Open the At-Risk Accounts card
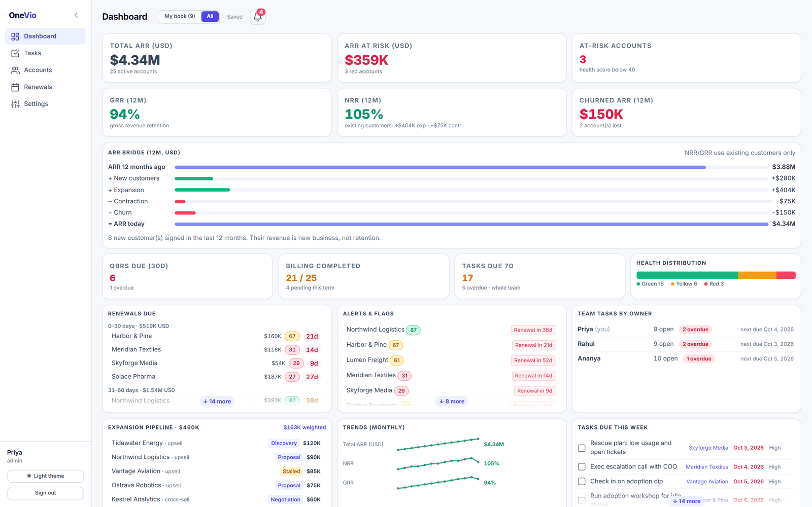The width and height of the screenshot is (812, 507). pyautogui.click(x=686, y=58)
